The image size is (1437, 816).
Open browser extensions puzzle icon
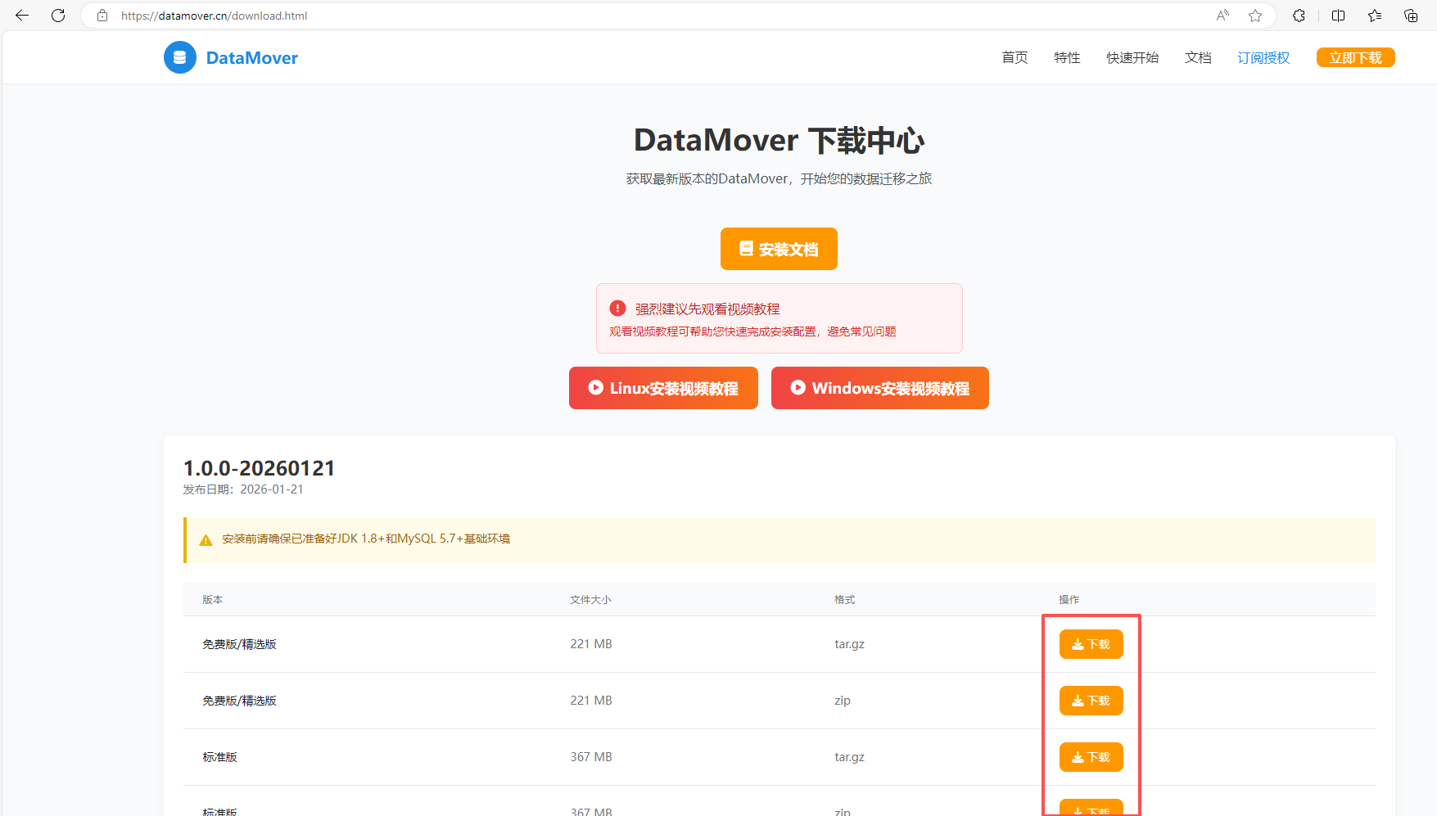tap(1299, 16)
